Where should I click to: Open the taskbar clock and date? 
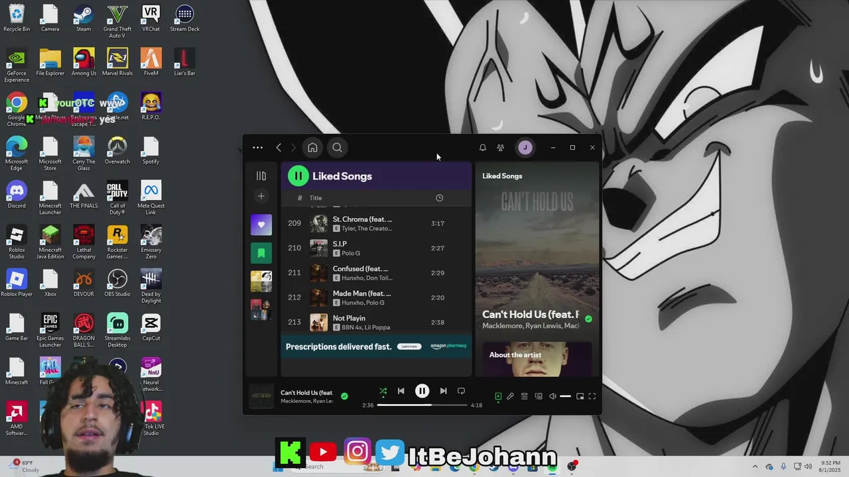(x=830, y=466)
